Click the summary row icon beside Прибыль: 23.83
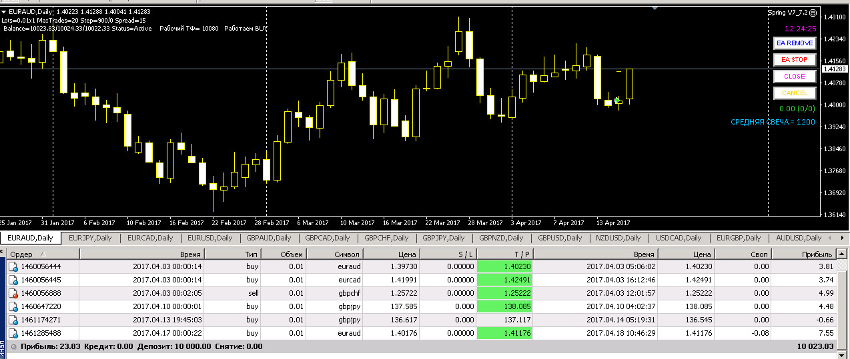850x359 pixels. pyautogui.click(x=14, y=346)
